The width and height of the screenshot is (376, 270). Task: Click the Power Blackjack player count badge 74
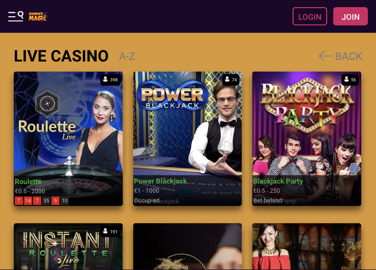point(231,79)
